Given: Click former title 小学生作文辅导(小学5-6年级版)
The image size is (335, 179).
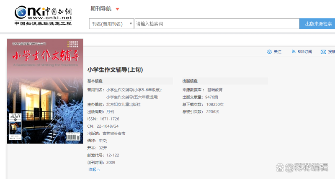Looking at the screenshot, I should (134, 90).
